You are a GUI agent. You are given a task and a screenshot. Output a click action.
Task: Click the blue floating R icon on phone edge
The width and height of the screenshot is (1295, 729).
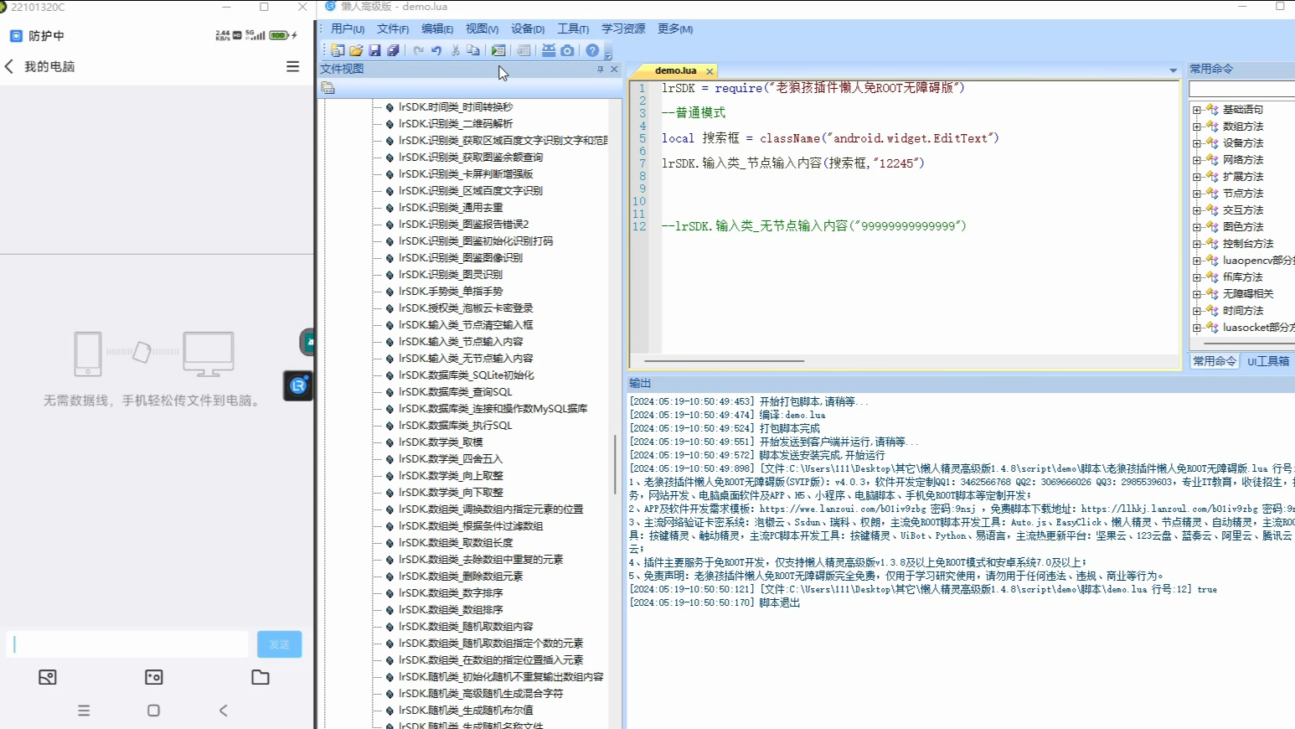click(x=298, y=385)
